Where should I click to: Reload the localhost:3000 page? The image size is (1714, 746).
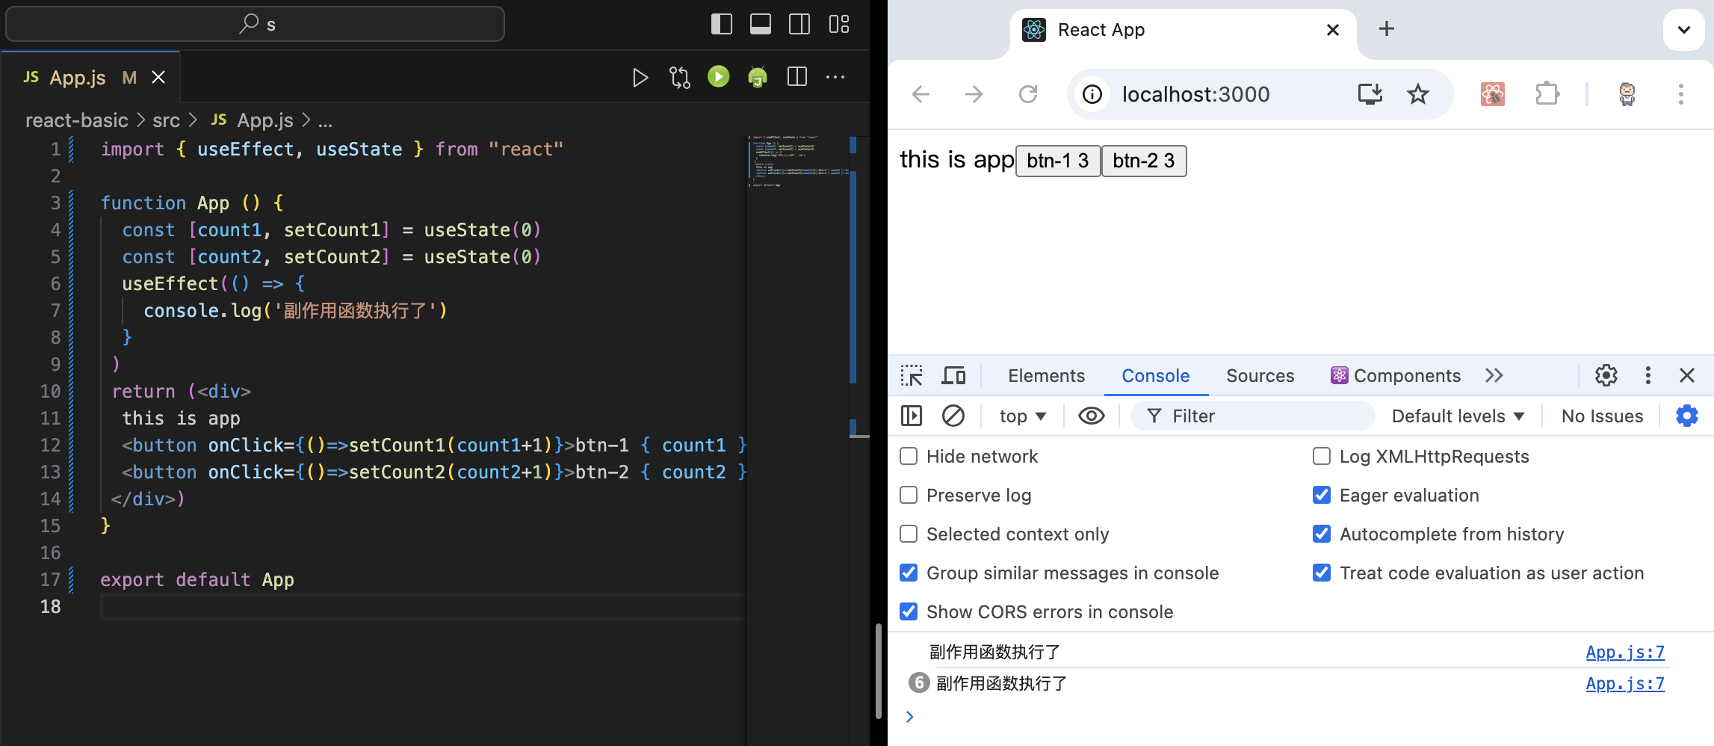1028,94
